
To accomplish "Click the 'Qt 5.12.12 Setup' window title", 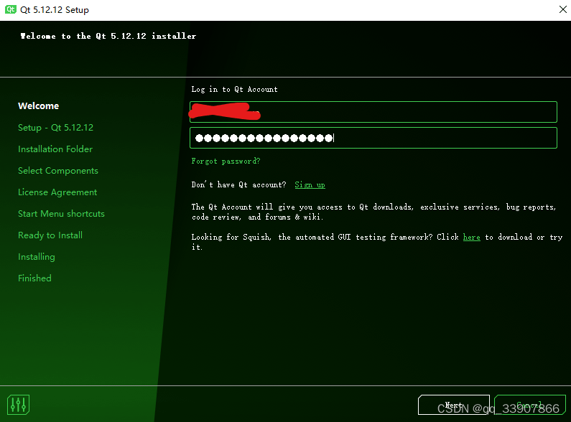I will 55,10.
